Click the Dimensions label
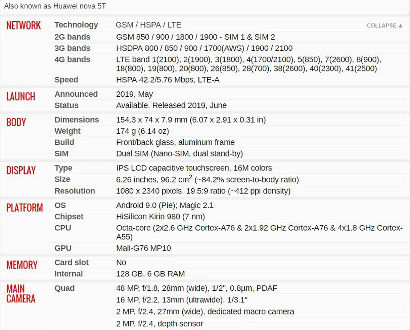This screenshot has width=410, height=330. click(x=77, y=120)
